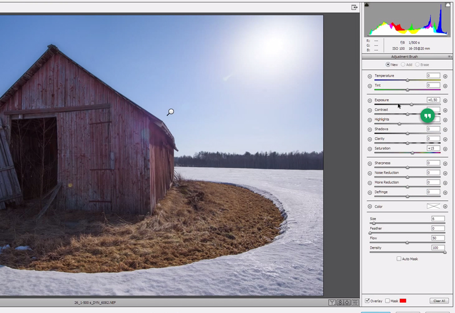Uncheck the Overlay checkbox
The height and width of the screenshot is (313, 455).
coord(367,300)
